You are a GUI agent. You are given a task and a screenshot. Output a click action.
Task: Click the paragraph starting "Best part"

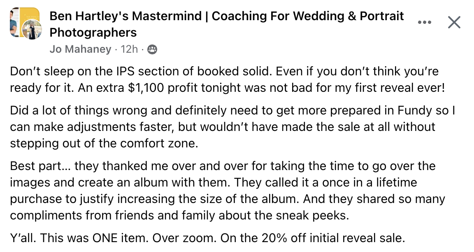click(226, 191)
